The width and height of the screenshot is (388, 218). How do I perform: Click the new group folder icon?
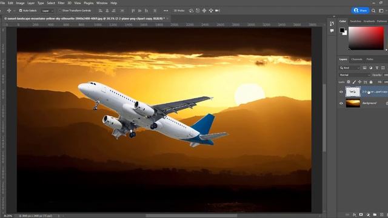(375, 214)
